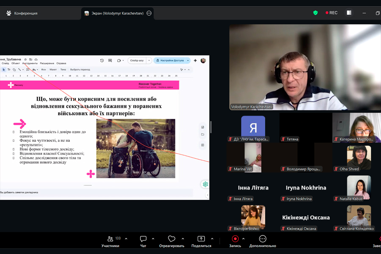Click the Отреагировать reactions heart icon
This screenshot has height=254, width=381.
(171, 239)
